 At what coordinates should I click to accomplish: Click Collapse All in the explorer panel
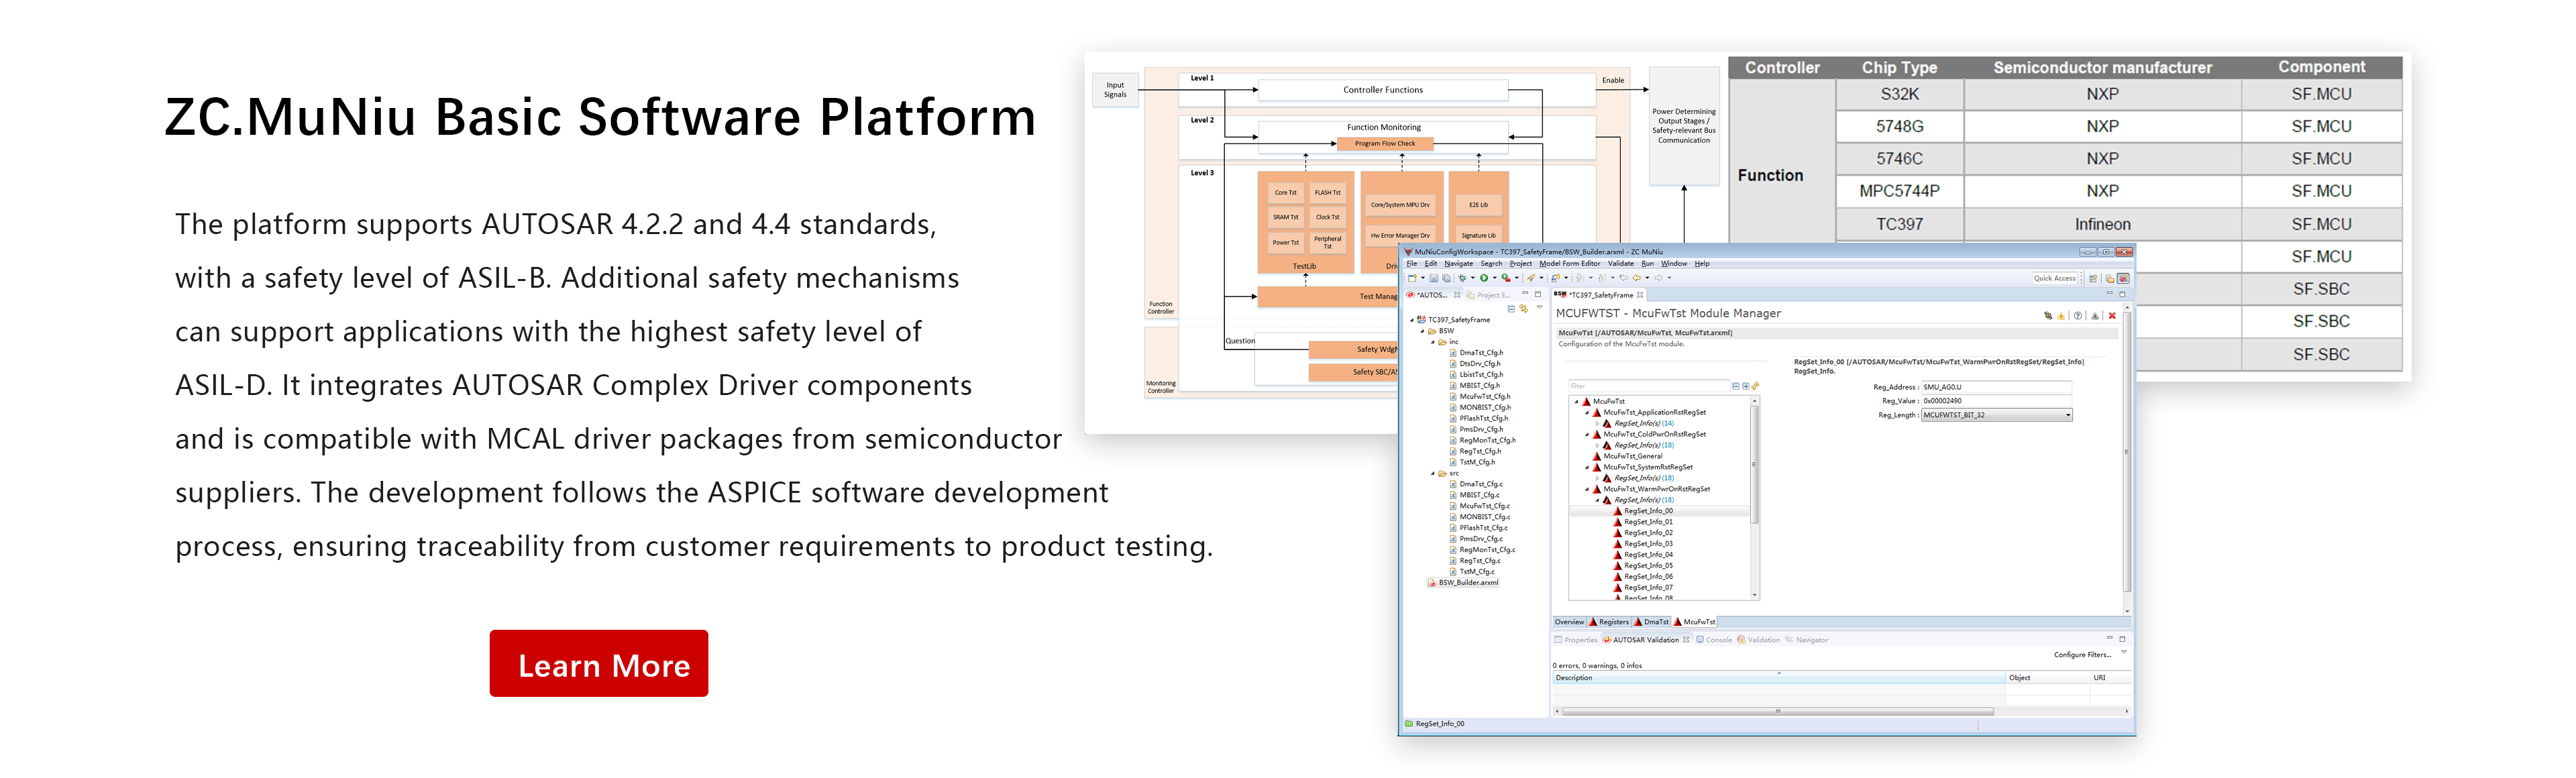(1512, 309)
